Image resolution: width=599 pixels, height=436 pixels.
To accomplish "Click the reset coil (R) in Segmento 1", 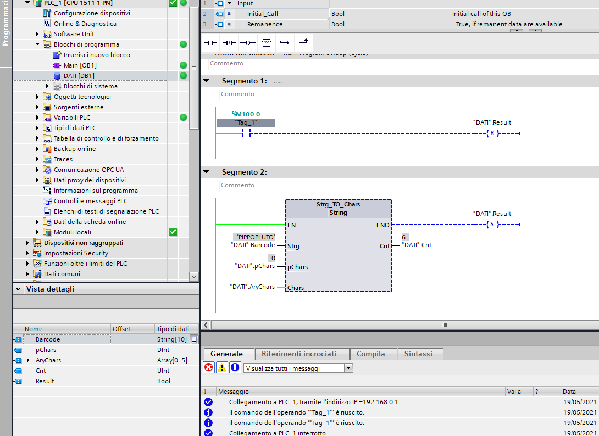I will [492, 133].
